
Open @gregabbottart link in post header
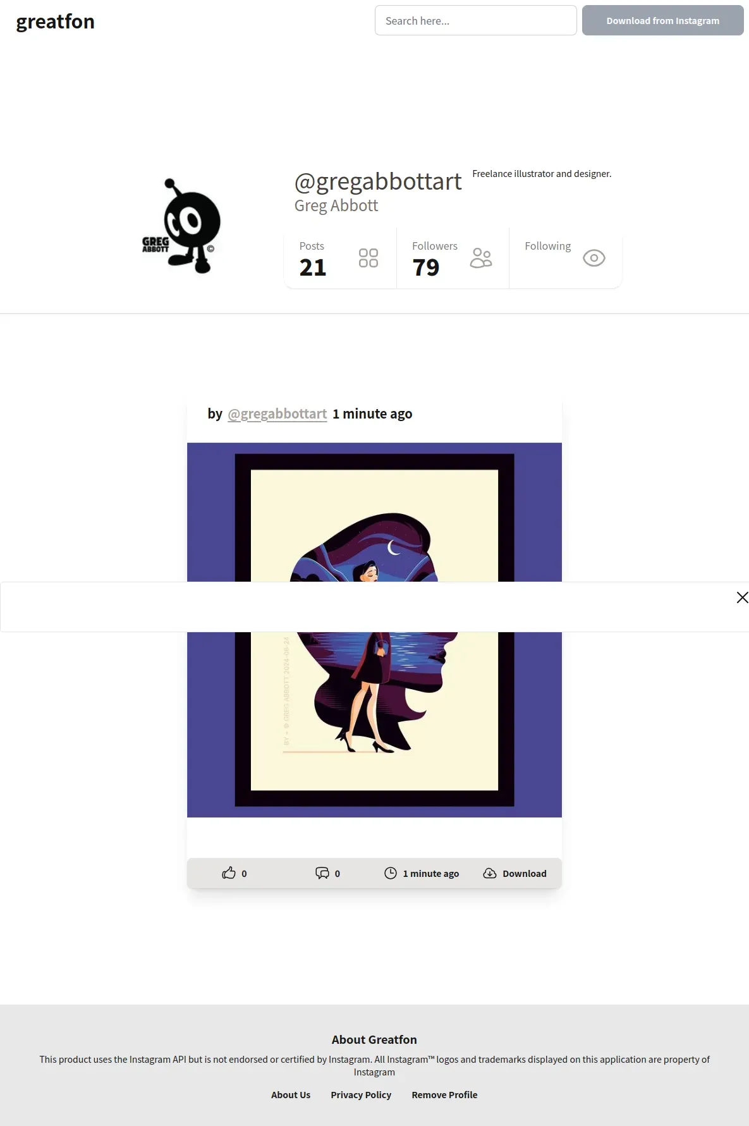(x=277, y=413)
